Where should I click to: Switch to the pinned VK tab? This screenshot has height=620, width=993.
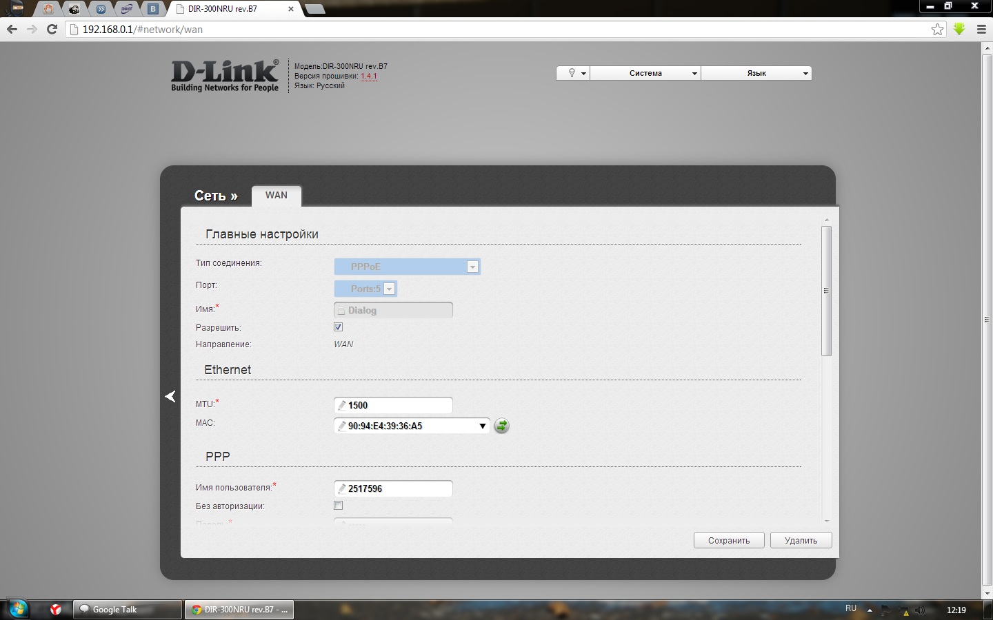pyautogui.click(x=153, y=9)
